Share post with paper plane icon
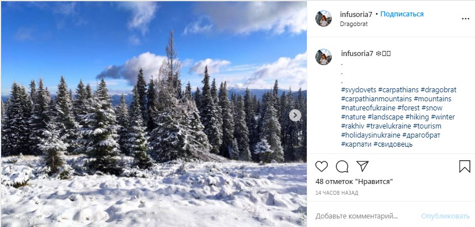Screen dimensions: 475x227 tap(363, 166)
